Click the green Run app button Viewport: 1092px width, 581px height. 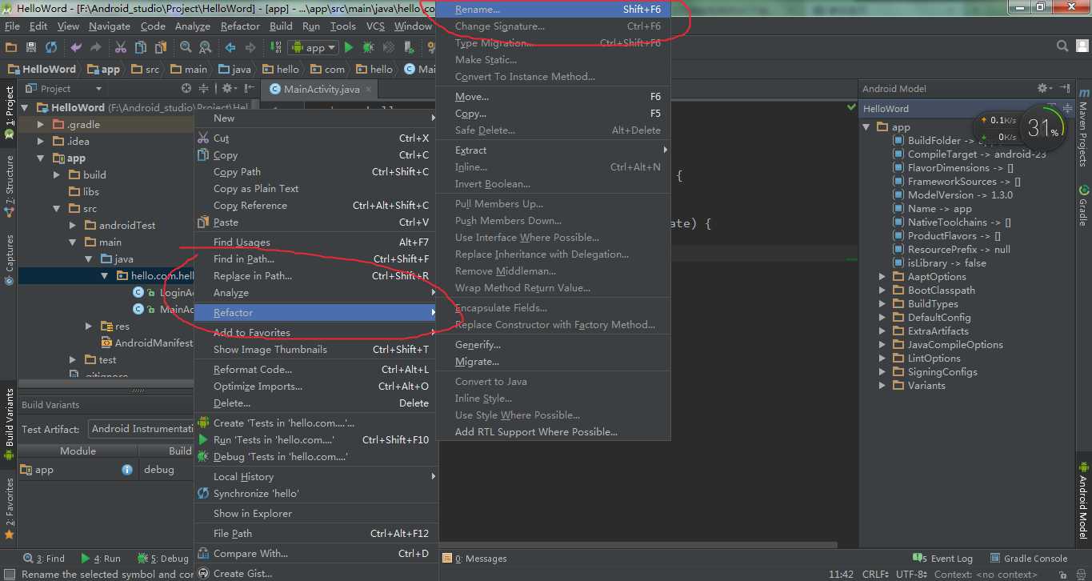click(x=349, y=48)
